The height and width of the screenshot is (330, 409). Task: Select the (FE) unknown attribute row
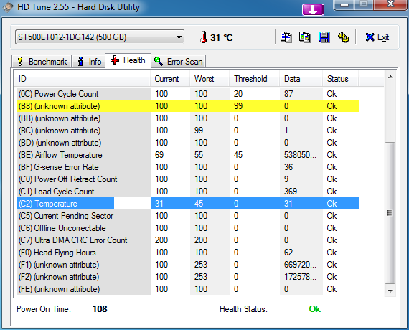[188, 289]
